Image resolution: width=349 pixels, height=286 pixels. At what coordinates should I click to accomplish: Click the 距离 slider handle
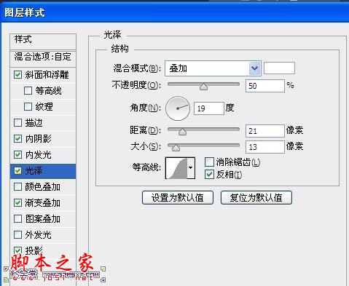[182, 132]
